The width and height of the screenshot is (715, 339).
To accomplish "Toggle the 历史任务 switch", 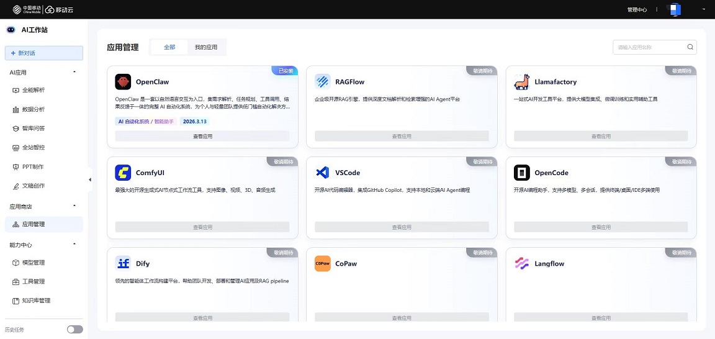I will click(74, 330).
